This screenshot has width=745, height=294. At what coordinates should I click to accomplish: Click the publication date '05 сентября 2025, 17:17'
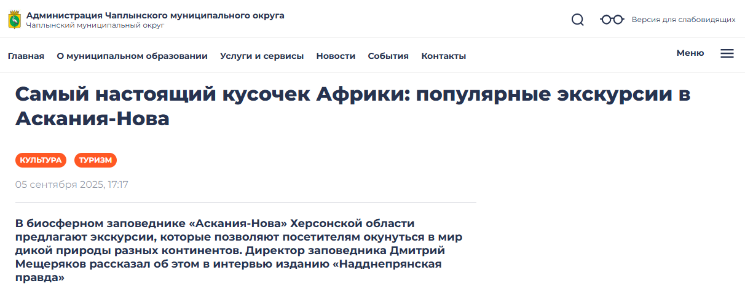tap(71, 185)
